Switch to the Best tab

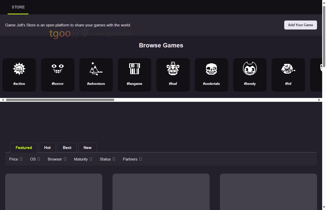click(x=67, y=148)
